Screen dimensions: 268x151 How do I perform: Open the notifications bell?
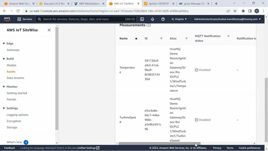tap(152, 19)
